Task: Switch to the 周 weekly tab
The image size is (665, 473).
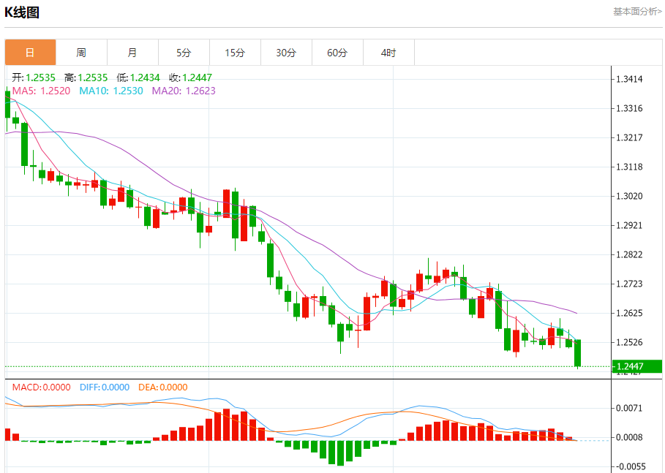Action: click(x=81, y=53)
